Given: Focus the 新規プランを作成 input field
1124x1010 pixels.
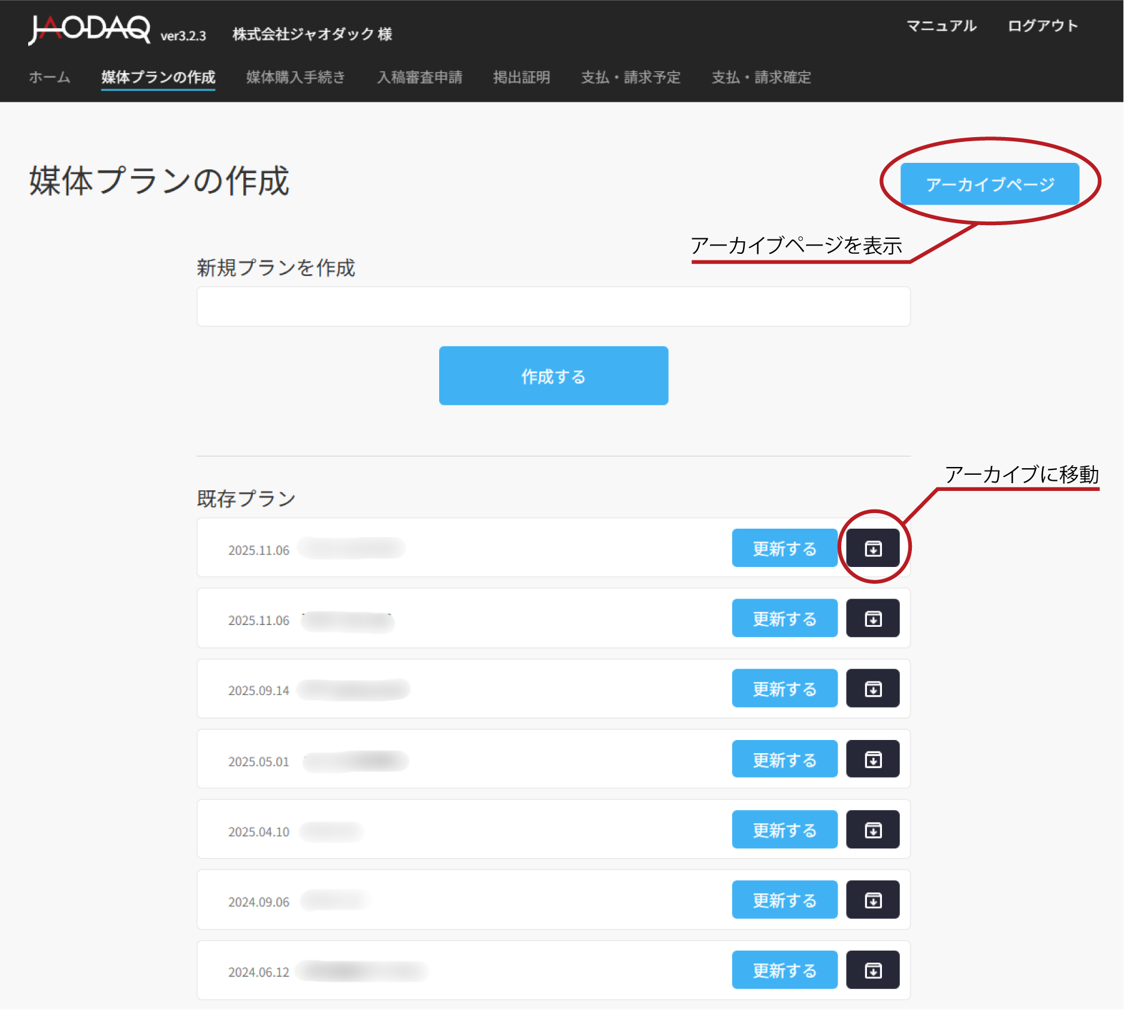Looking at the screenshot, I should pos(554,307).
